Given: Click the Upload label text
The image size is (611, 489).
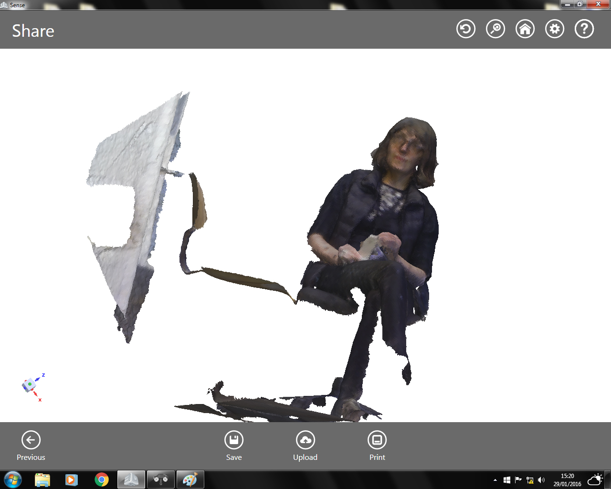Looking at the screenshot, I should click(x=305, y=457).
